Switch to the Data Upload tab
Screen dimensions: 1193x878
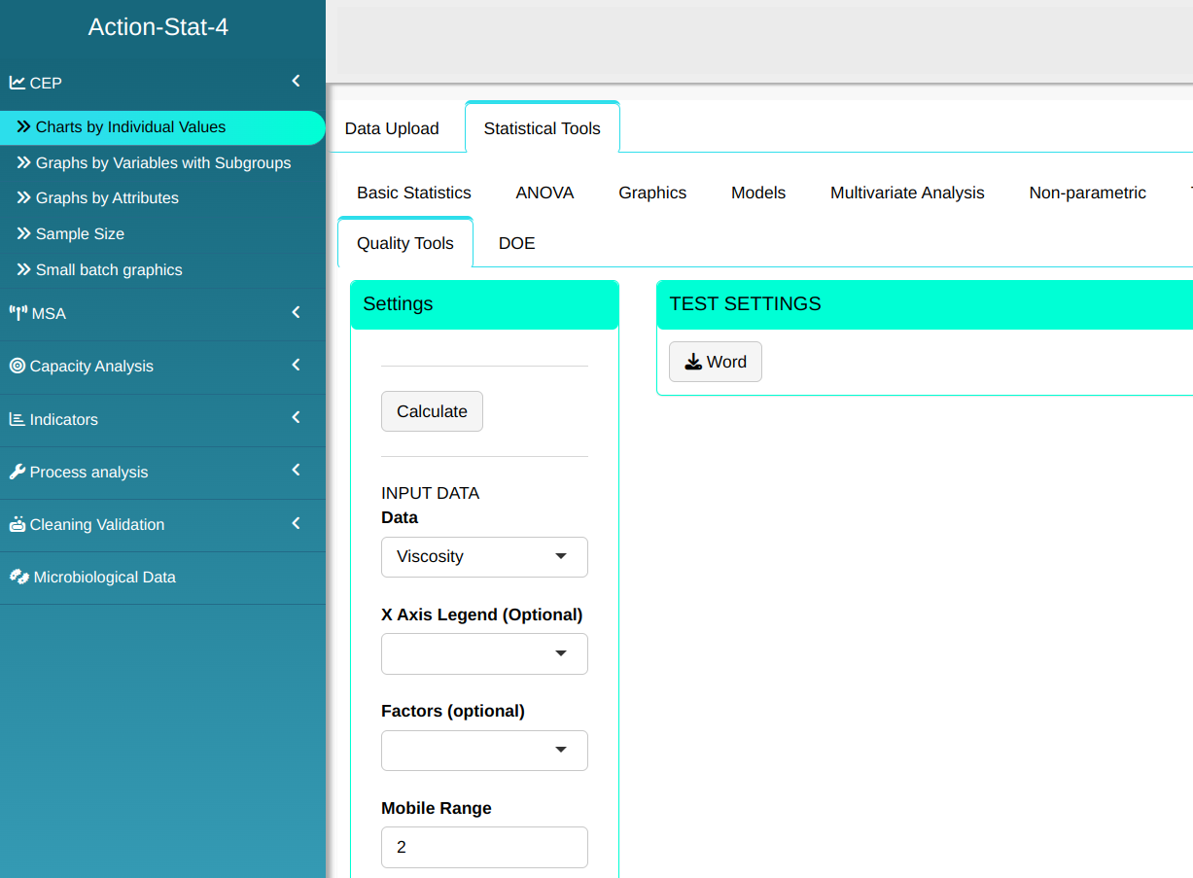pyautogui.click(x=392, y=128)
